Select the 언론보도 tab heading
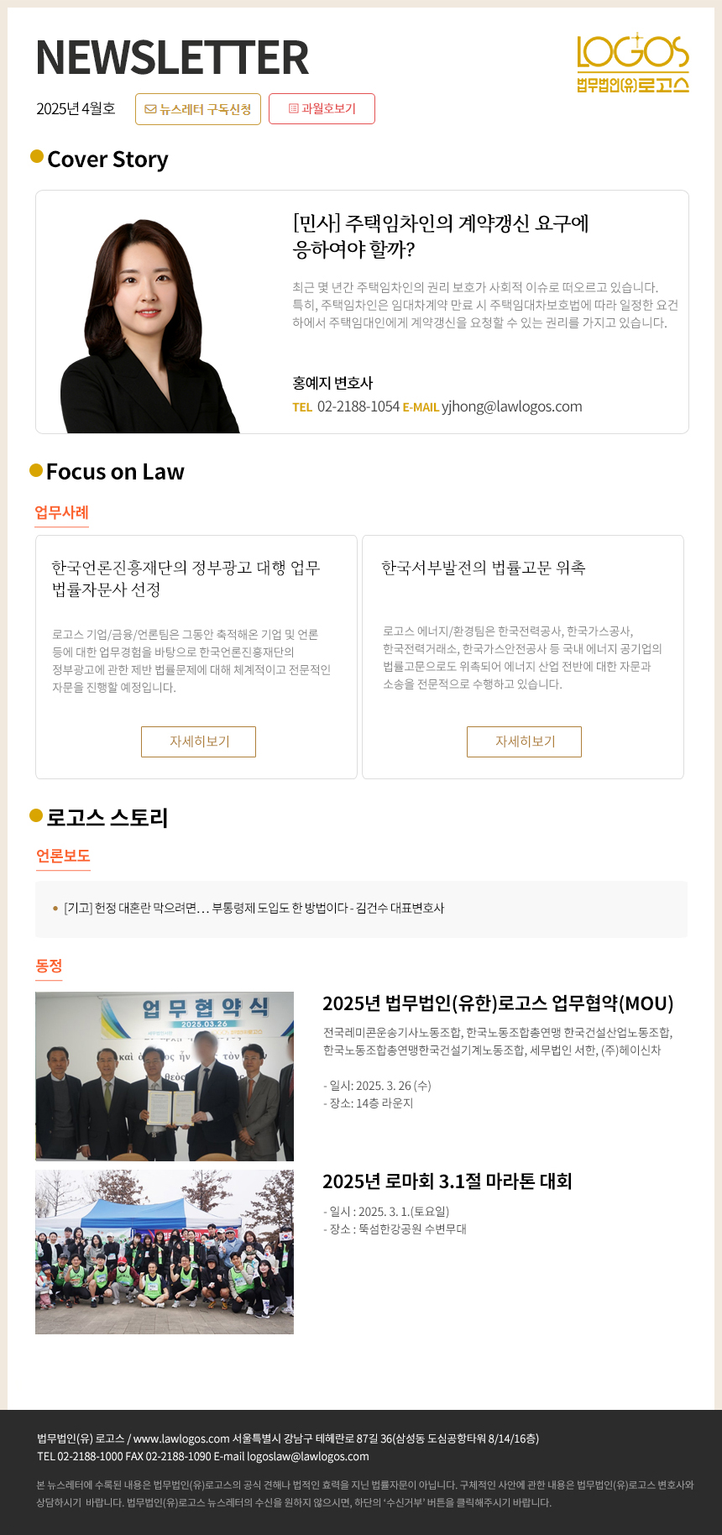The width and height of the screenshot is (722, 1535). [x=62, y=856]
